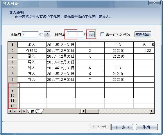Image resolution: width=163 pixels, height=135 pixels.
Task: Click horizontal scrollbar left arrow
Action: pyautogui.click(x=83, y=111)
